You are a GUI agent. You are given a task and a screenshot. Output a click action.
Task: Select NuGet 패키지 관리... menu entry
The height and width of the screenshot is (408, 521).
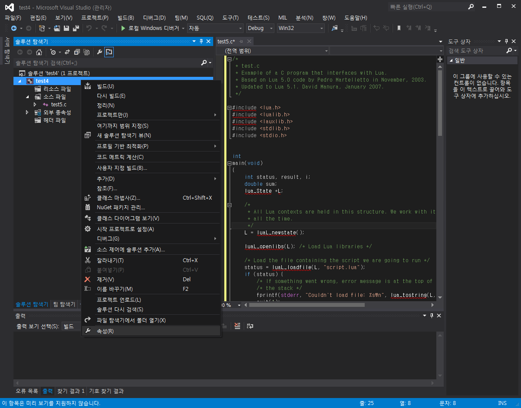pos(151,207)
